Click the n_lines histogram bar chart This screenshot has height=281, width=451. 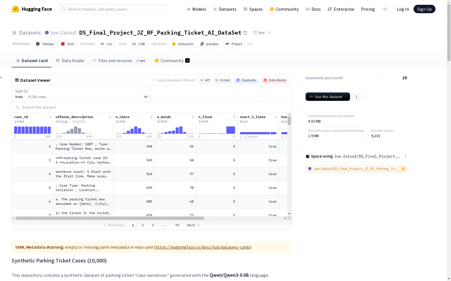point(217,130)
